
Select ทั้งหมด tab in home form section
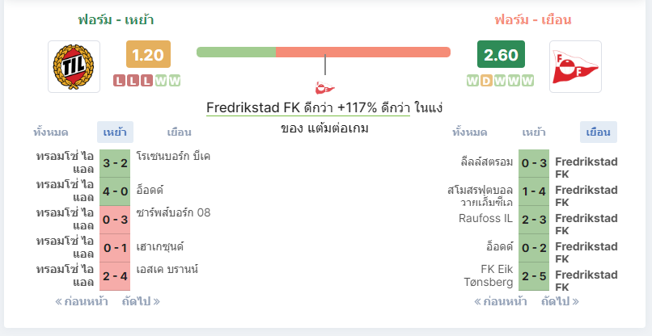click(51, 132)
